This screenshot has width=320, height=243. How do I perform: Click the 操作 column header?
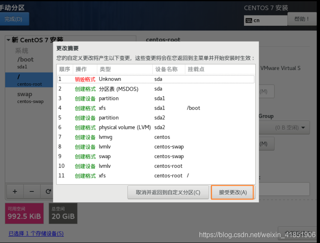coord(85,69)
